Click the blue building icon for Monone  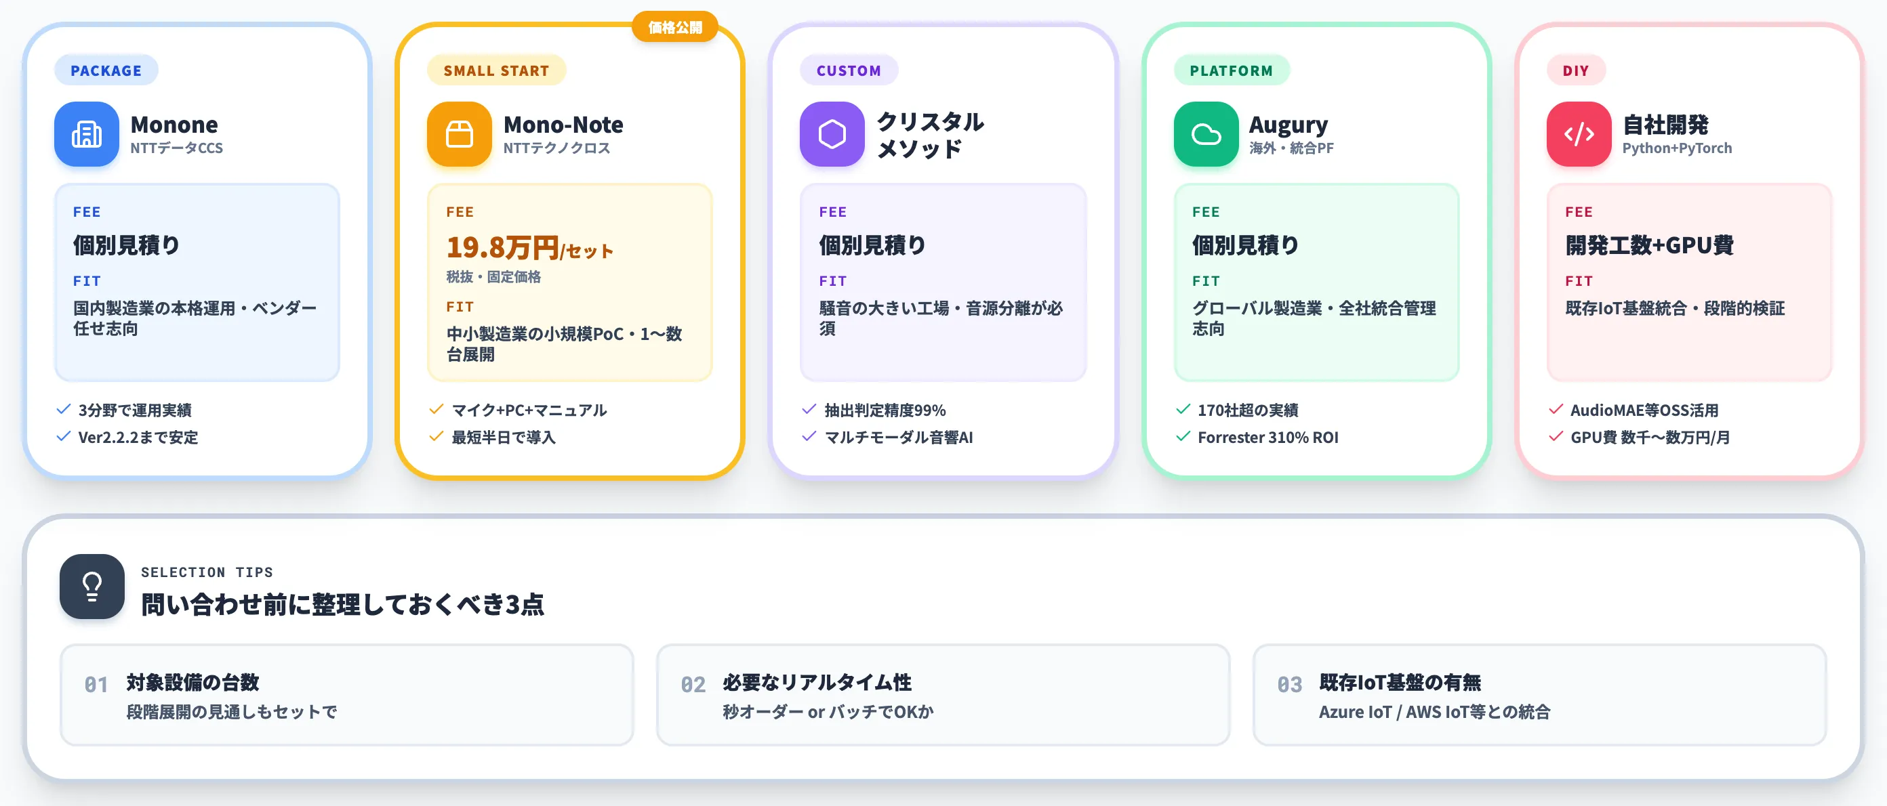pyautogui.click(x=87, y=134)
